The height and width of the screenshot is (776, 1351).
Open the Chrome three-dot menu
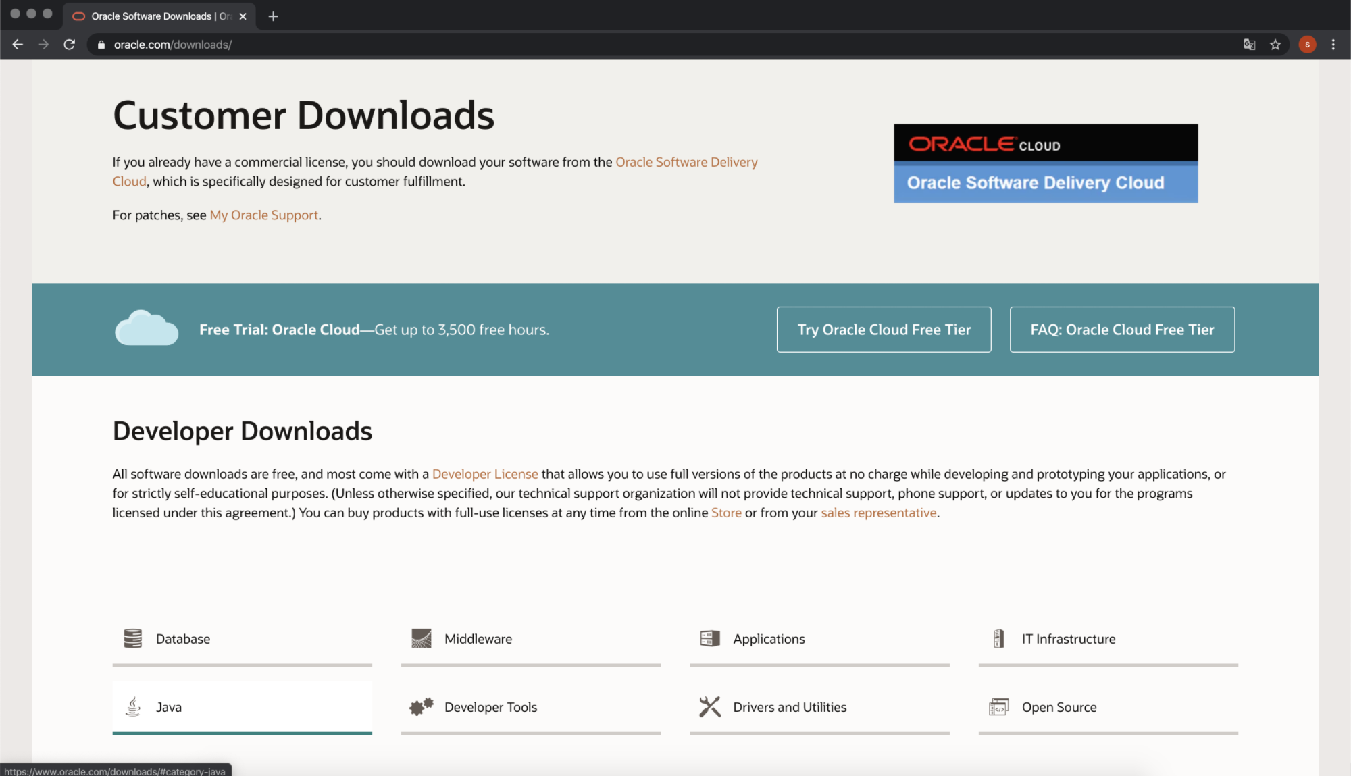click(x=1333, y=45)
